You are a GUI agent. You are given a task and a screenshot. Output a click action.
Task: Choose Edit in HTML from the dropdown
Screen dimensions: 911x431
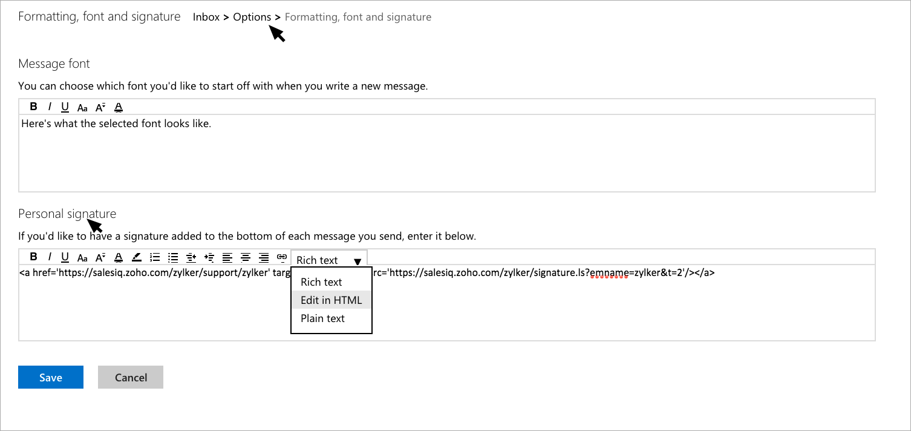(331, 300)
